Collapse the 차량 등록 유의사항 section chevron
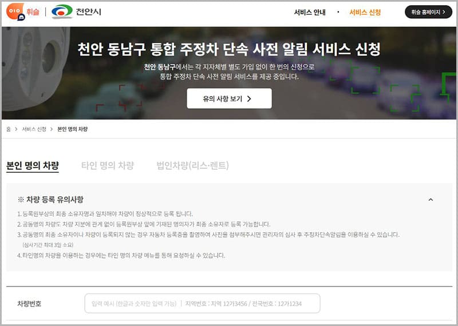 click(431, 200)
